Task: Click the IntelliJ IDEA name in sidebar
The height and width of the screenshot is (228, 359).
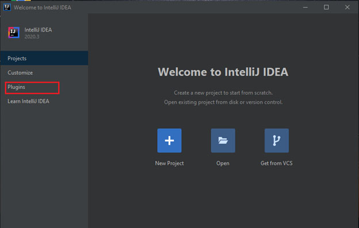Action: tap(38, 30)
